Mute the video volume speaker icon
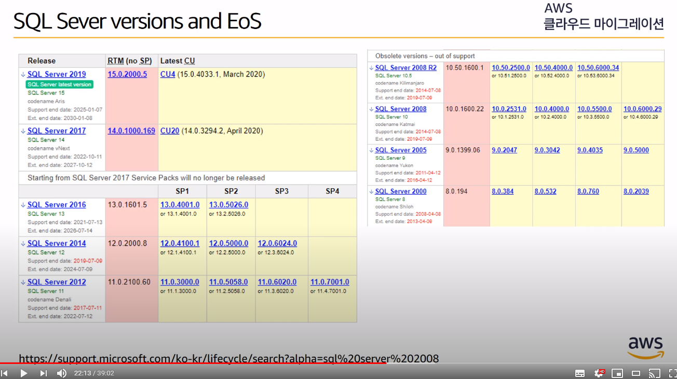This screenshot has width=677, height=379. tap(62, 373)
